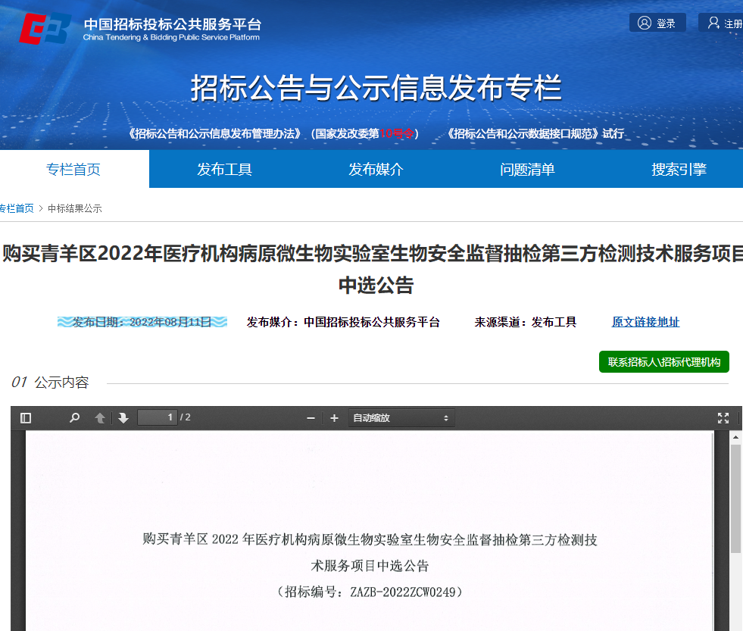The height and width of the screenshot is (631, 743).
Task: Toggle the PDF sidebar panel icon
Action: click(26, 417)
